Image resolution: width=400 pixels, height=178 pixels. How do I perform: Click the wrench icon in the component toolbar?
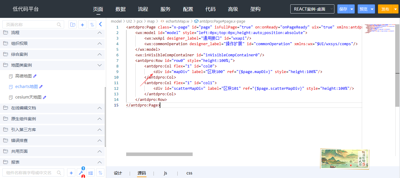[81, 173]
